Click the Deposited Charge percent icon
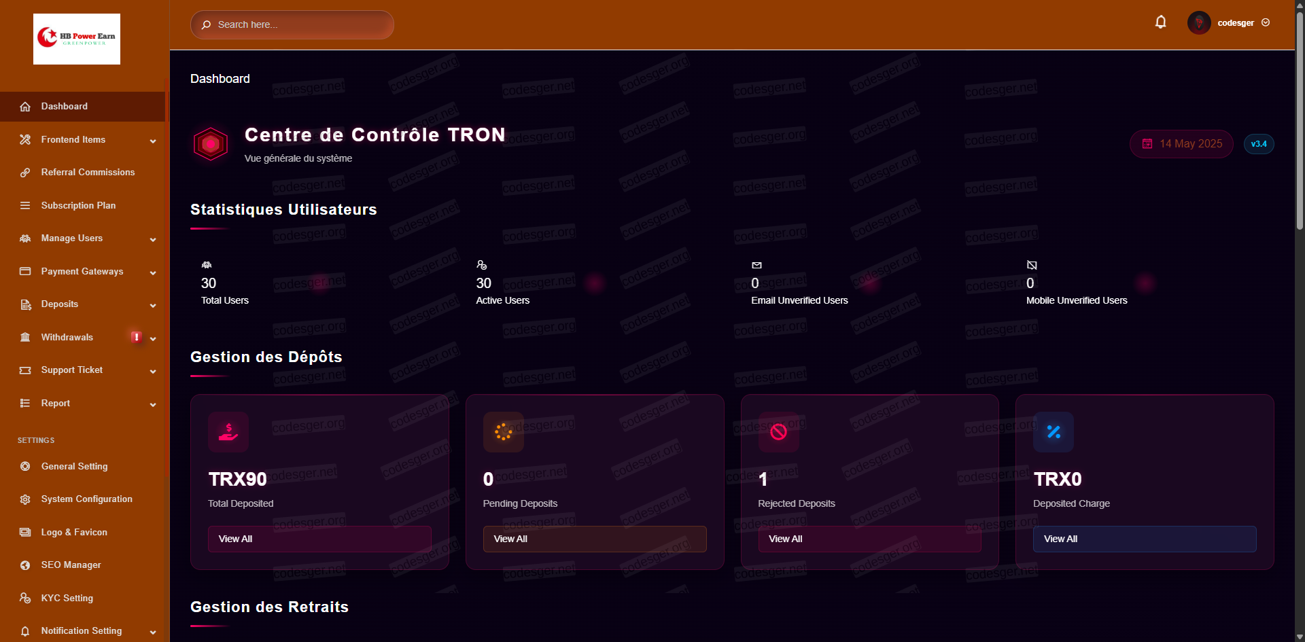This screenshot has height=642, width=1305. coord(1053,432)
